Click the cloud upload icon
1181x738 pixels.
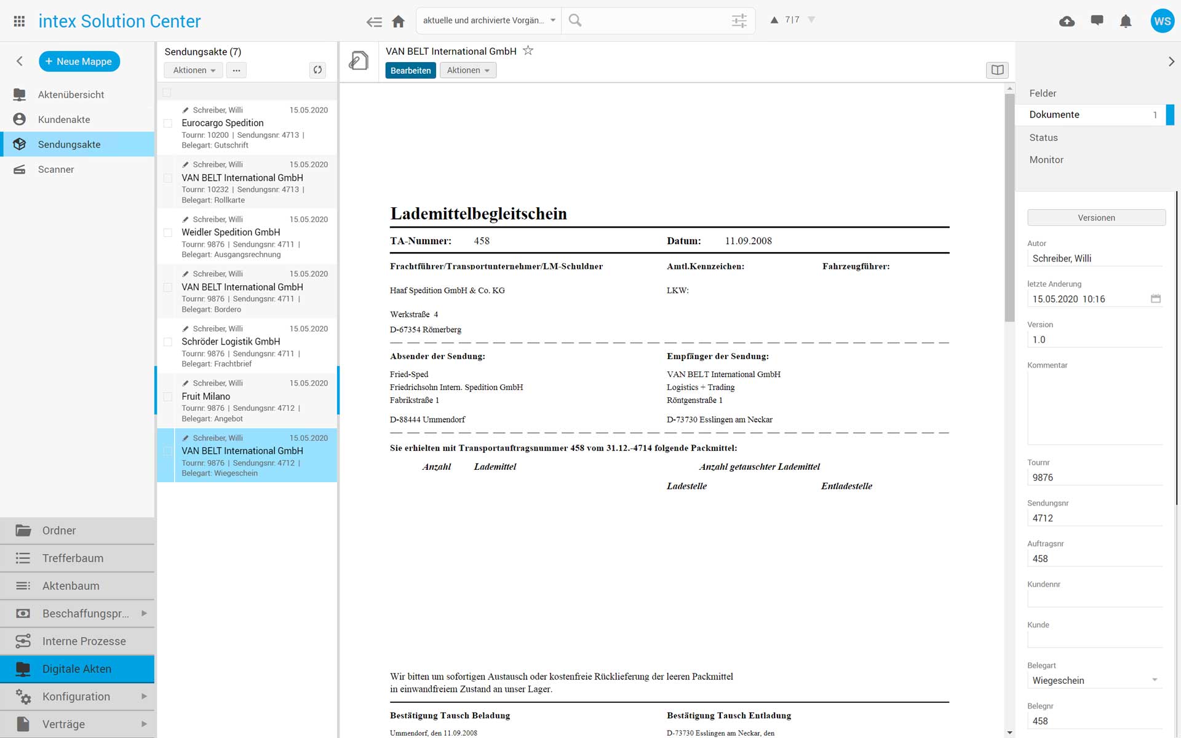[1067, 22]
